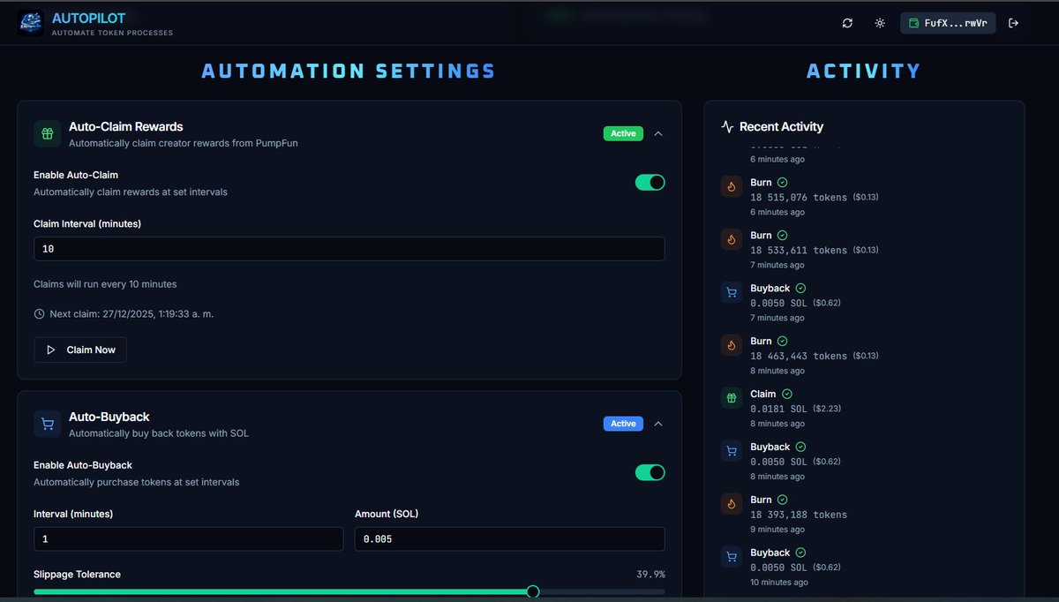1059x602 pixels.
Task: Disable the Auto-Buyback switch
Action: click(650, 472)
